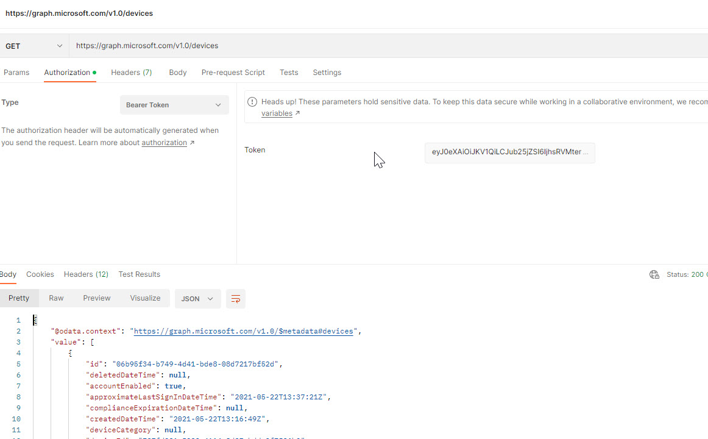Viewport: 708px width, 439px height.
Task: Switch response view to Raw
Action: (56, 298)
